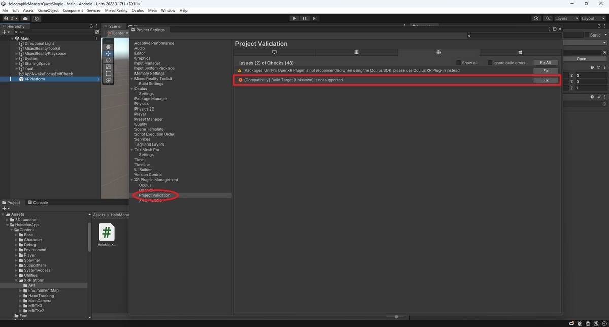
Task: Toggle Show all checks checkbox
Action: tap(459, 63)
